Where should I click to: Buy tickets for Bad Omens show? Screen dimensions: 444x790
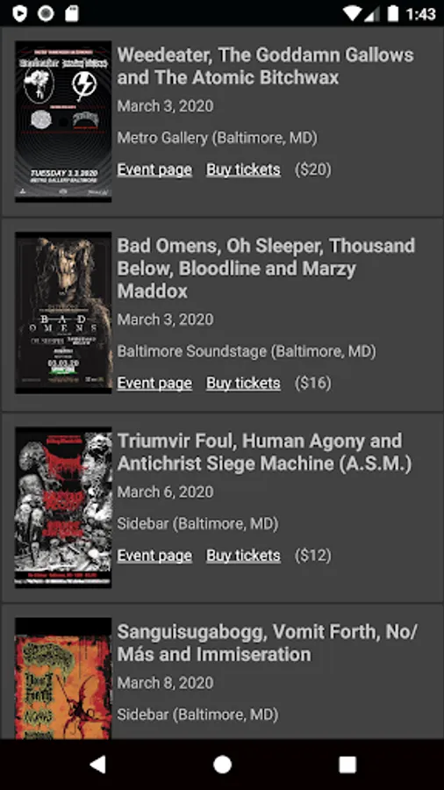click(243, 384)
